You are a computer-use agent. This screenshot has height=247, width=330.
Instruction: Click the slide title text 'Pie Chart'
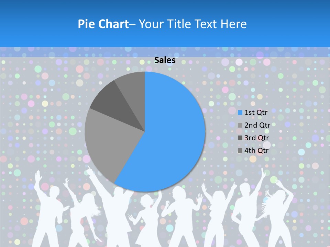[103, 24]
